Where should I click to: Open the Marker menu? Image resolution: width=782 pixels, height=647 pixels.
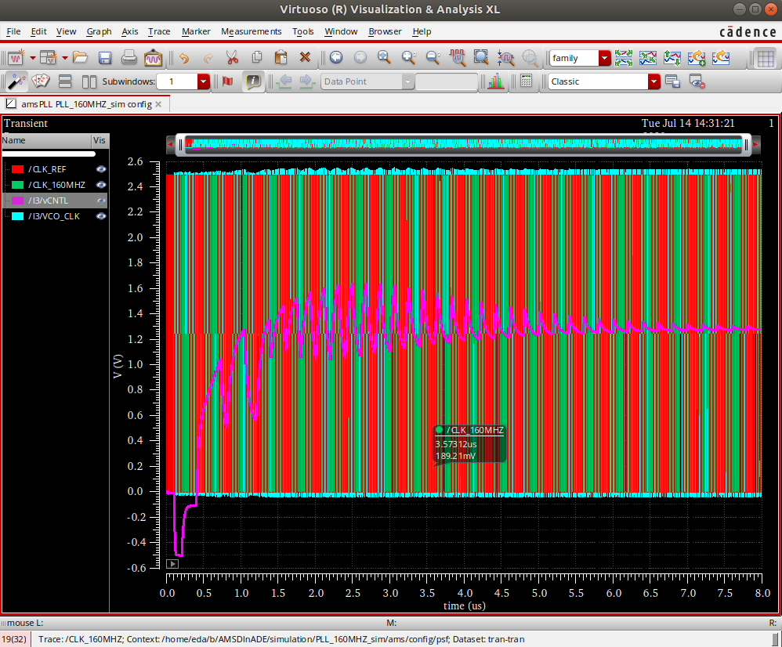coord(196,31)
